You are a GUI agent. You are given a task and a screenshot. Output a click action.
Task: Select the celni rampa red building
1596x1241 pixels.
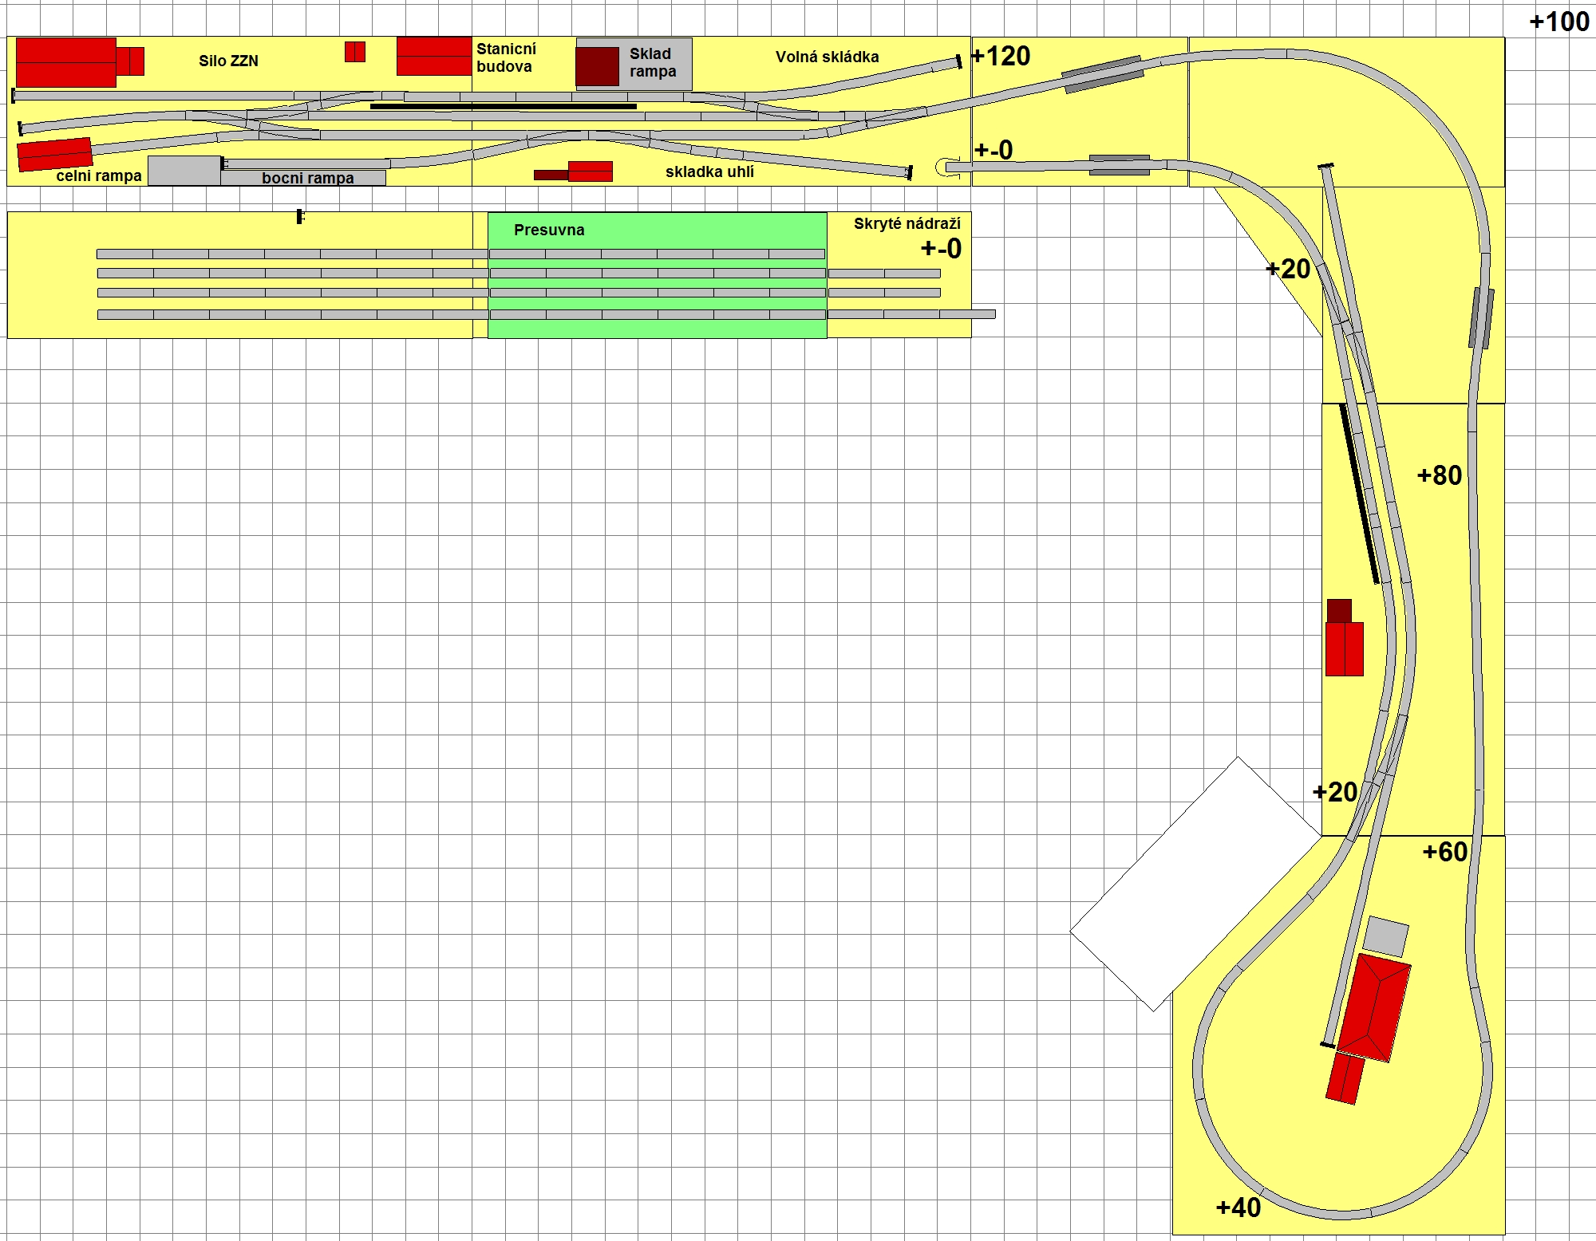pos(55,155)
